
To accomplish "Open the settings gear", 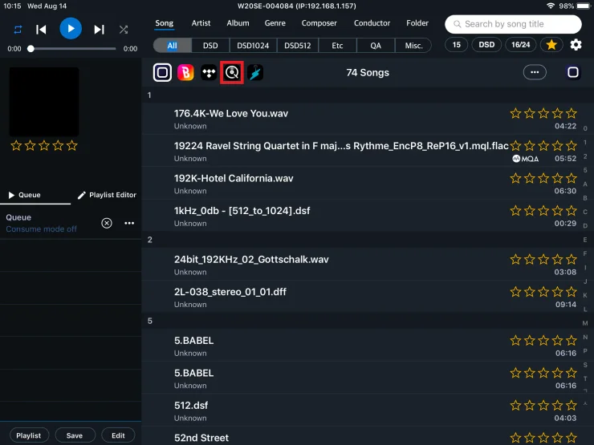I will (x=576, y=45).
